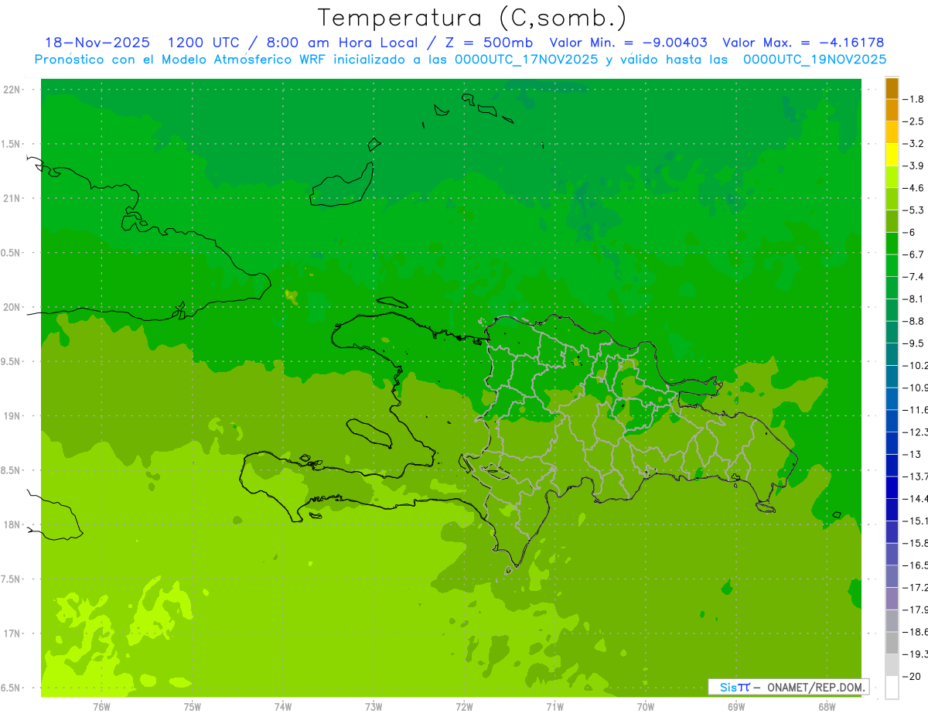928x717 pixels.
Task: Click the legend value '-16.5'
Action: coord(916,565)
